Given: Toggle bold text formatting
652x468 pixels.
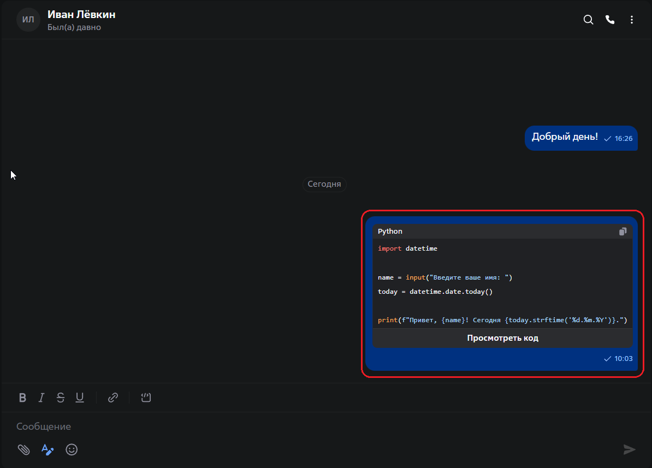Looking at the screenshot, I should click(x=22, y=398).
